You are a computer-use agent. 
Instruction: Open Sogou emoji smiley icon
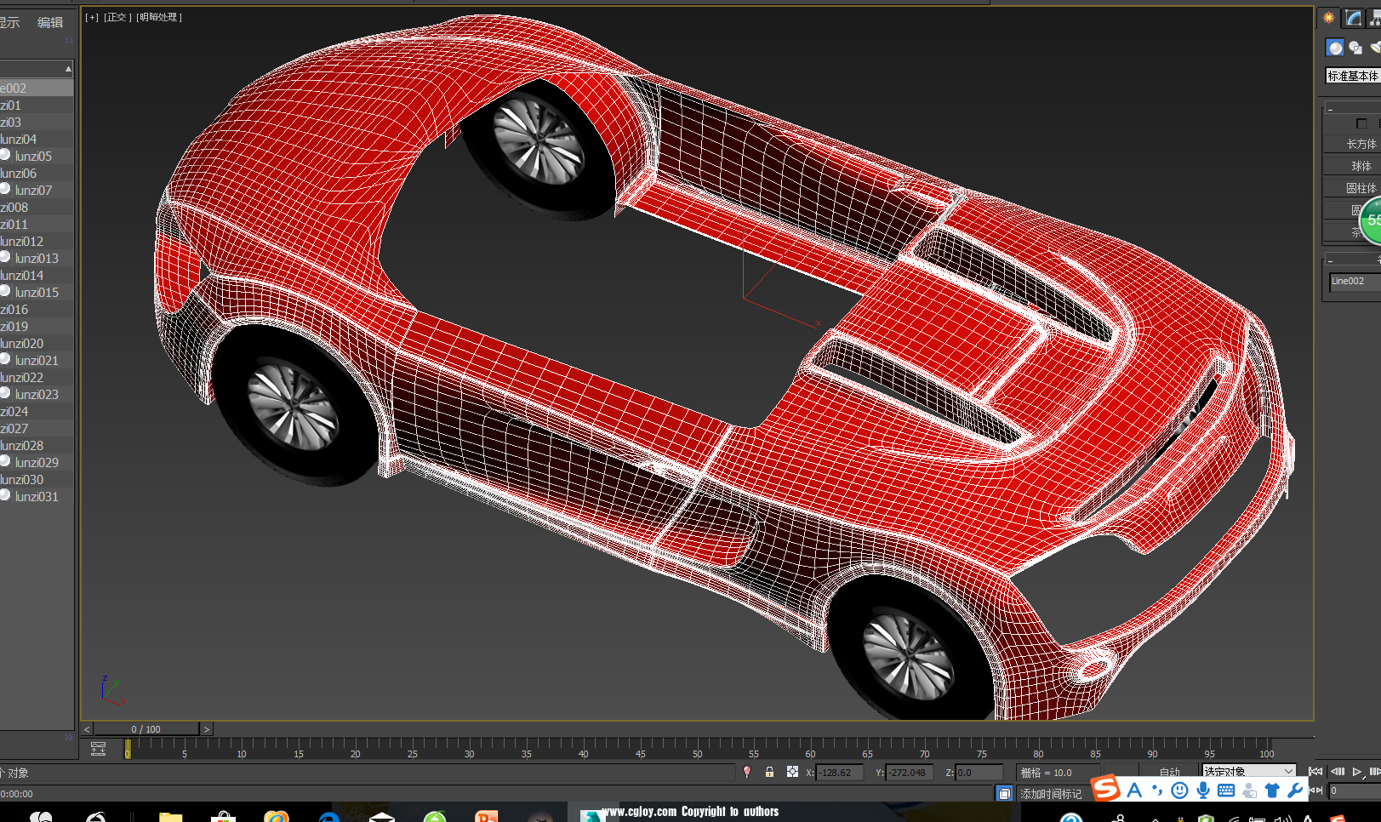pyautogui.click(x=1179, y=791)
